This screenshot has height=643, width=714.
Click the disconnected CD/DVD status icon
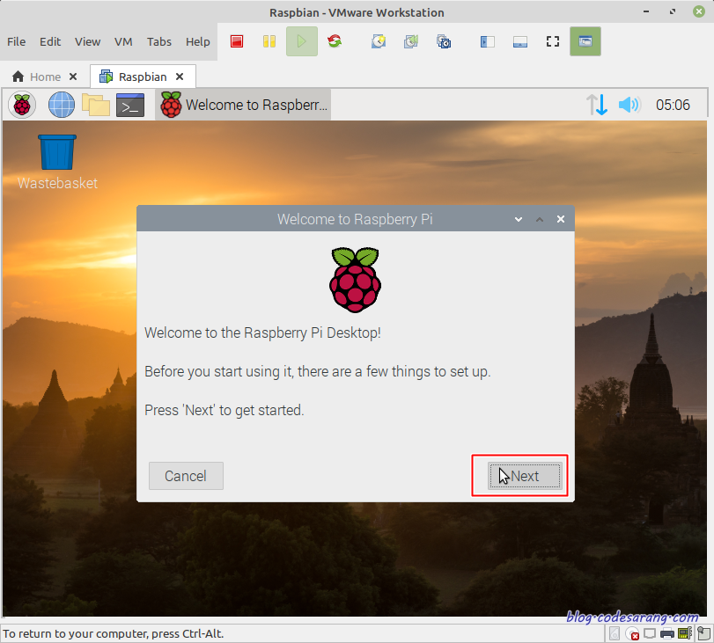click(632, 633)
